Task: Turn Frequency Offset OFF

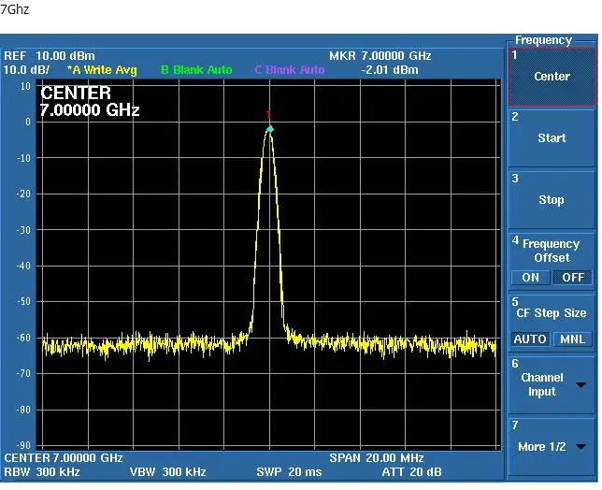Action: (573, 278)
